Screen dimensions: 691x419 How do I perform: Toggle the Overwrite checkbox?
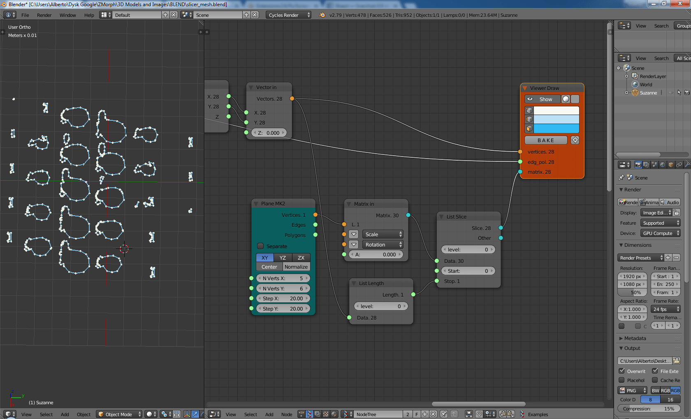click(x=622, y=371)
